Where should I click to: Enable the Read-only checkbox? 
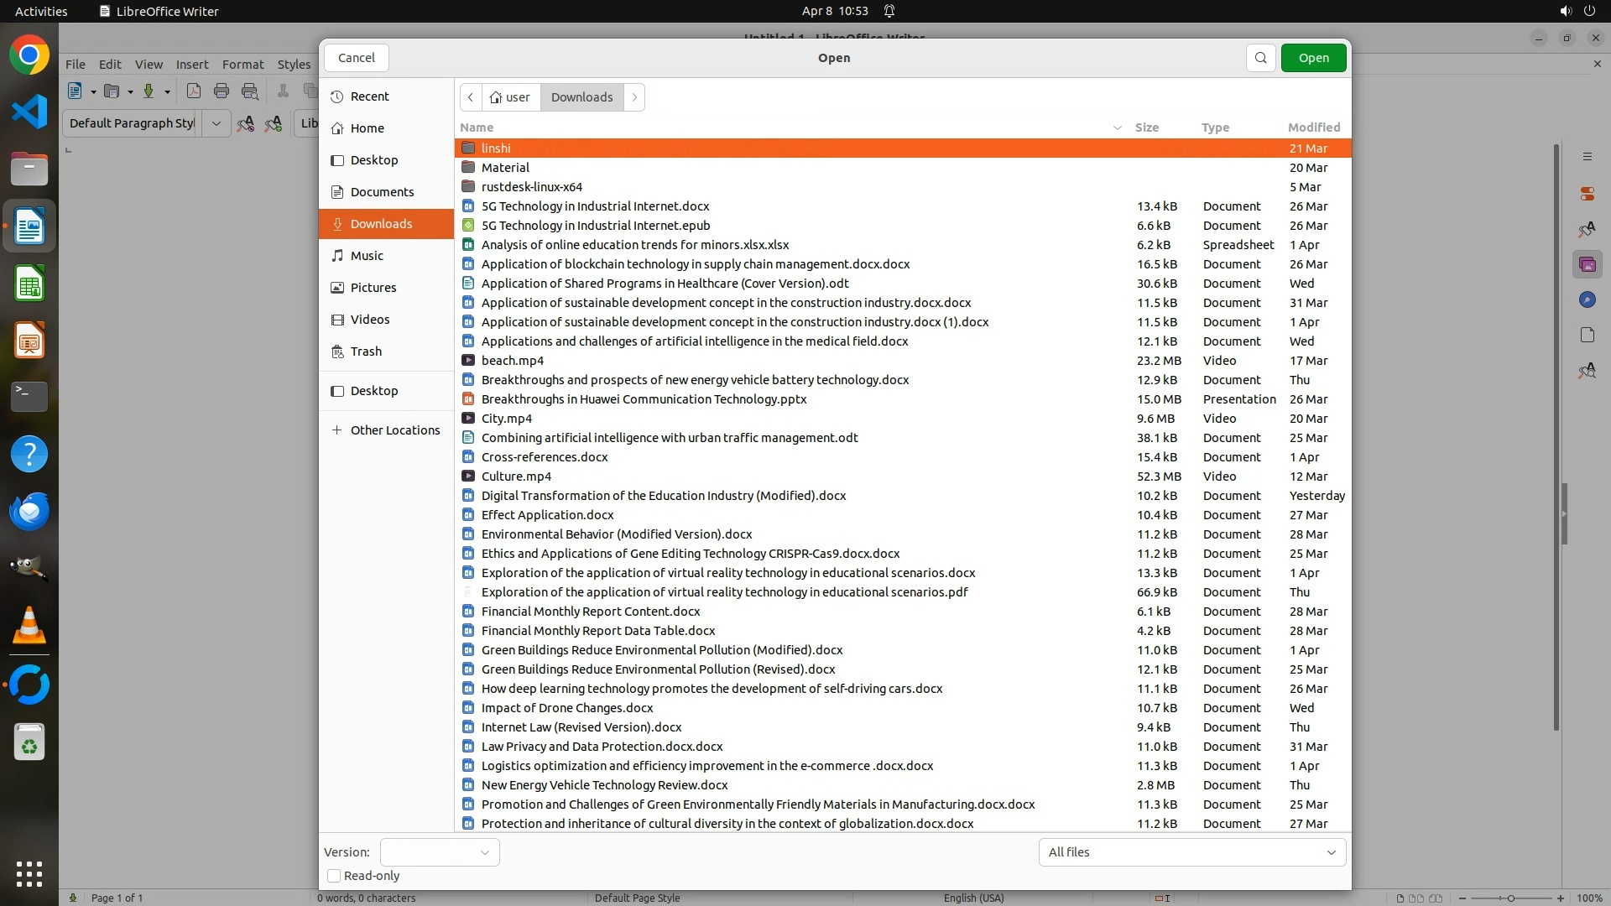tap(334, 876)
